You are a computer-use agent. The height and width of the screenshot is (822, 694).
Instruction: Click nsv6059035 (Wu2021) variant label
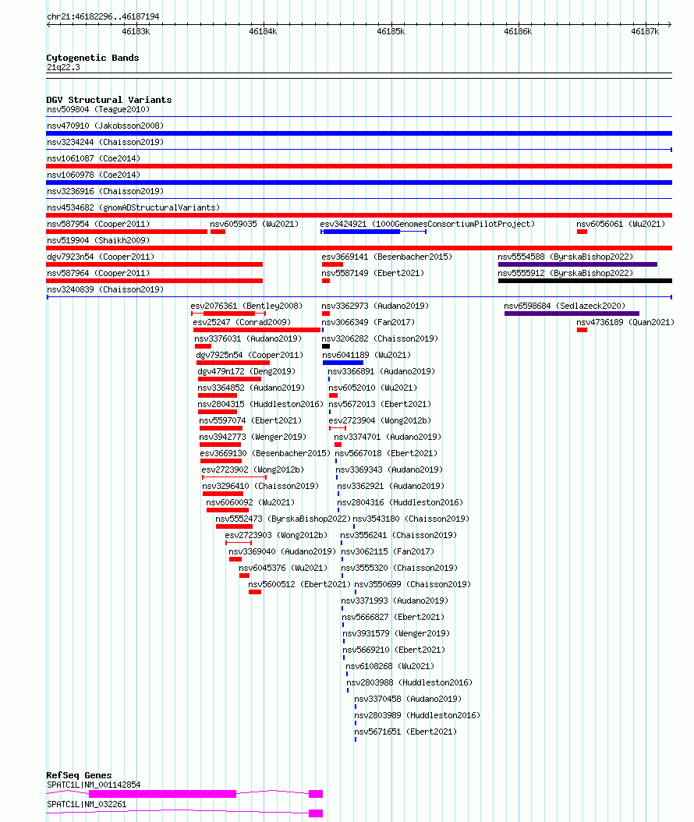click(x=254, y=224)
